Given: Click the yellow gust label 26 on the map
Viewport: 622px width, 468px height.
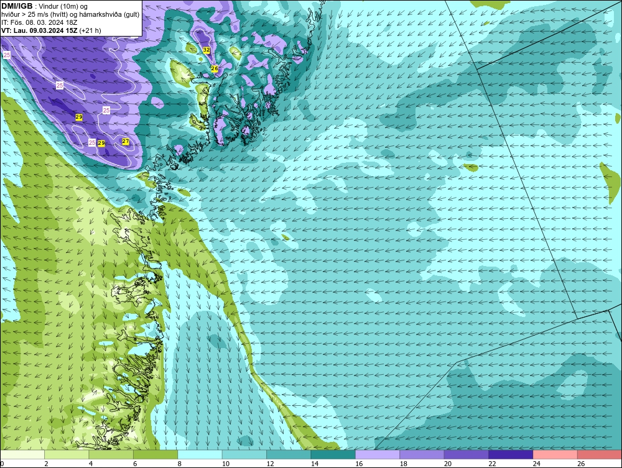Looking at the screenshot, I should (215, 68).
